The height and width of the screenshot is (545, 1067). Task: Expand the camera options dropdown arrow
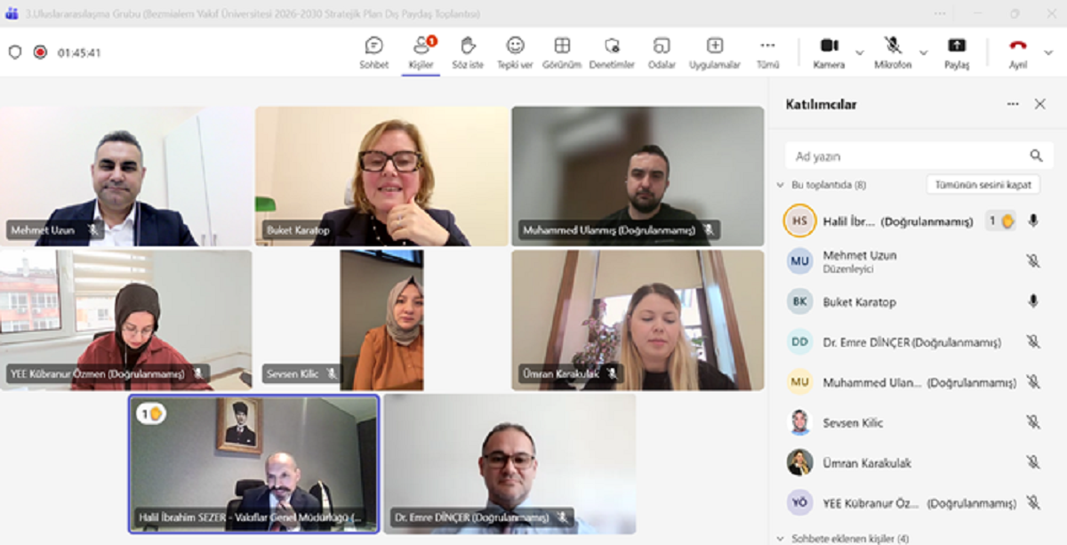[859, 52]
